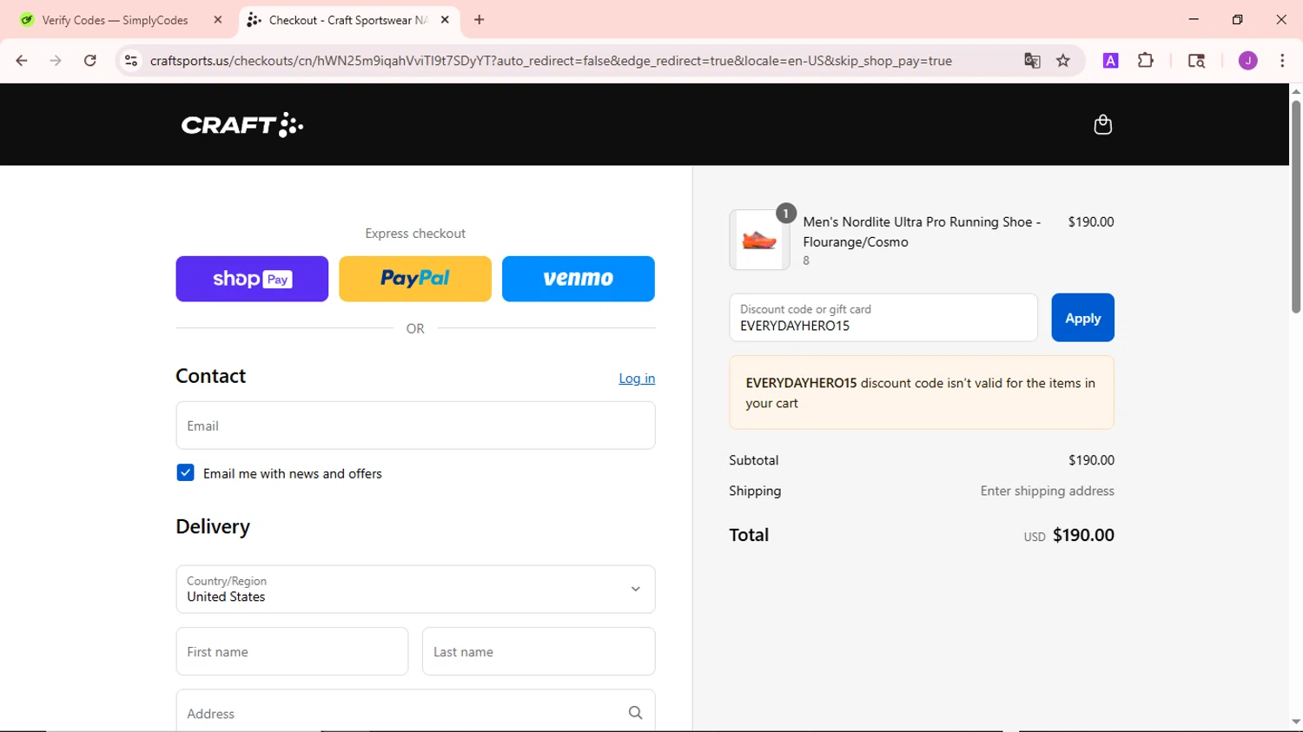Click the page vertical scrollbar thumb
The height and width of the screenshot is (732, 1303).
1296,207
